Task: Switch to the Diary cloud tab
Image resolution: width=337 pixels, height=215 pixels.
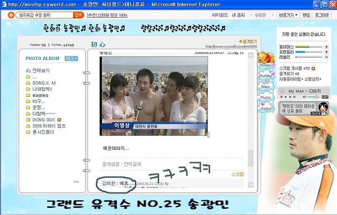Action: click(x=266, y=87)
